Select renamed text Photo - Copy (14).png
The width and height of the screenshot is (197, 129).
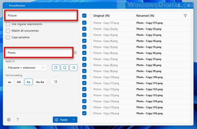pos(149,101)
